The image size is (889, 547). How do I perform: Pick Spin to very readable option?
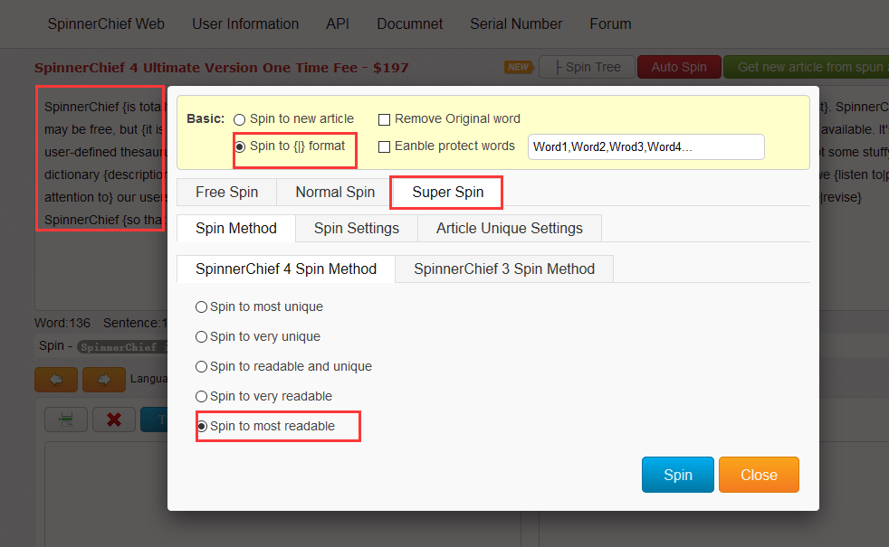pyautogui.click(x=201, y=396)
